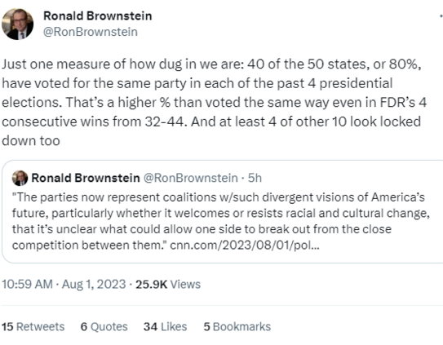The image size is (443, 345).
Task: Show the 5 Bookmarks count
Action: point(237,326)
